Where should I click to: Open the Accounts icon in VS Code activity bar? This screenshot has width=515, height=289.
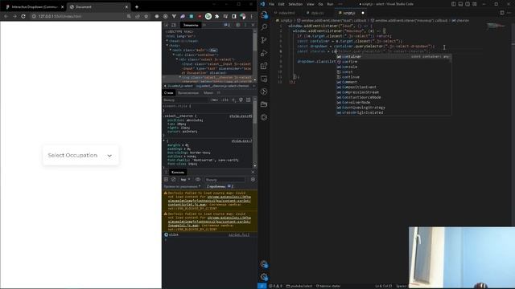pyautogui.click(x=264, y=264)
